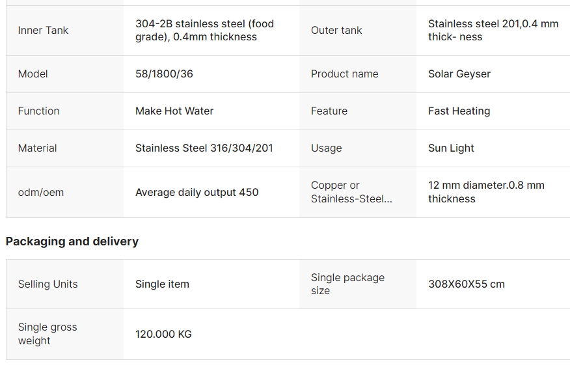The width and height of the screenshot is (570, 369).
Task: Select the Solar Geyser value
Action: [459, 74]
